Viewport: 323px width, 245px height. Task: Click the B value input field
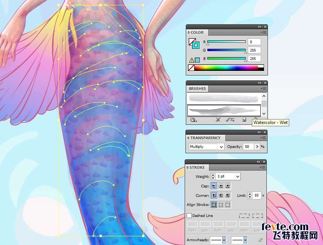[254, 58]
